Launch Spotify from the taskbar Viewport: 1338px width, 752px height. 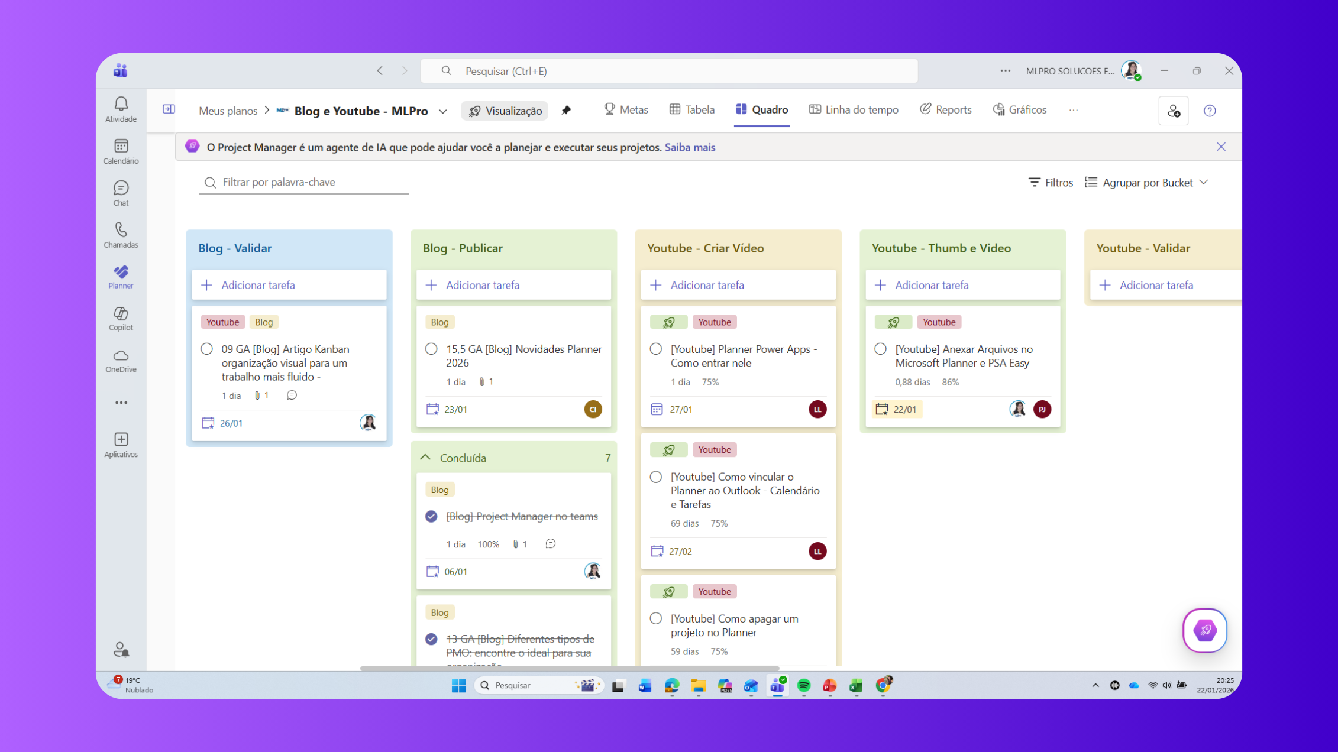[x=803, y=685]
